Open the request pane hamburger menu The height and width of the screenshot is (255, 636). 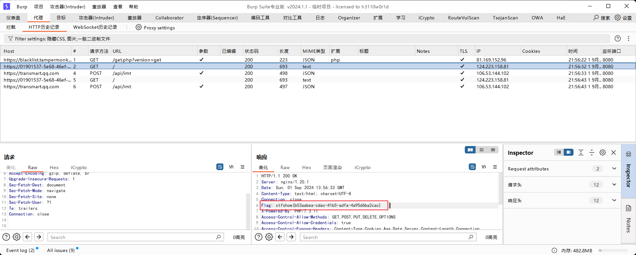(243, 167)
